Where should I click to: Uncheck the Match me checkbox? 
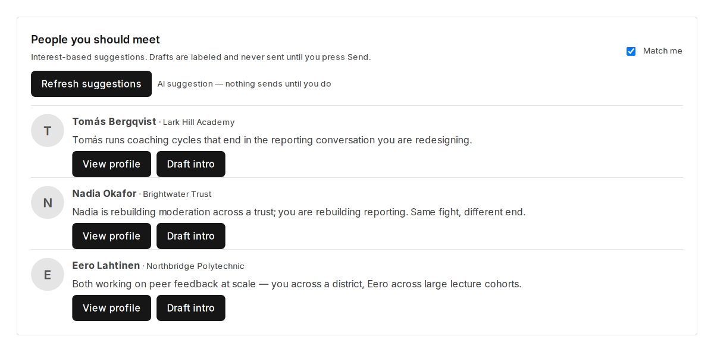coord(631,51)
